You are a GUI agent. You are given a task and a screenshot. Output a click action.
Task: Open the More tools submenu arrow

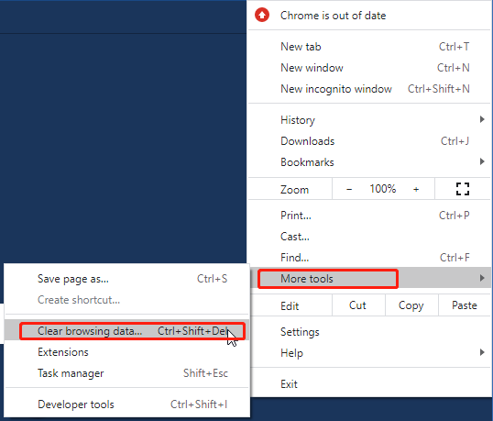(x=482, y=278)
